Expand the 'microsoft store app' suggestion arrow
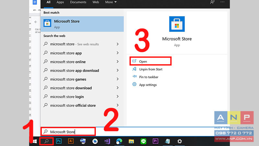The height and width of the screenshot is (146, 259). coord(118,53)
